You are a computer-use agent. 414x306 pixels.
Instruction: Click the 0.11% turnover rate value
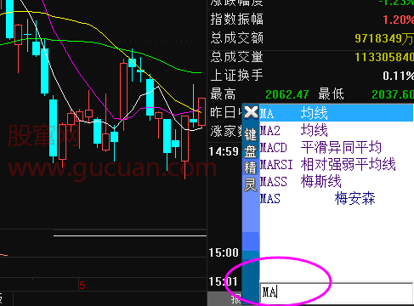[398, 76]
